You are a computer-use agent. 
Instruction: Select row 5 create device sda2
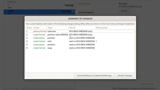(80, 44)
